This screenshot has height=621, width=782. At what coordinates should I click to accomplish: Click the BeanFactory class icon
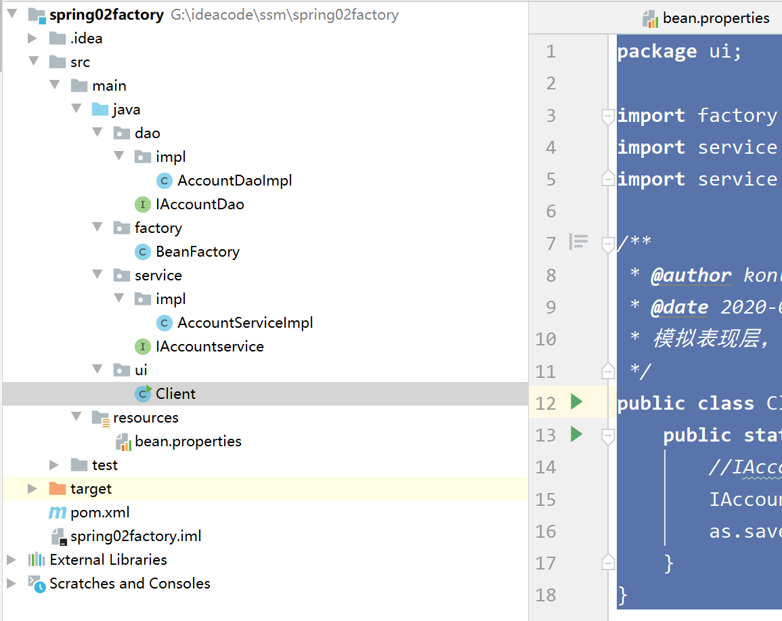tap(142, 252)
